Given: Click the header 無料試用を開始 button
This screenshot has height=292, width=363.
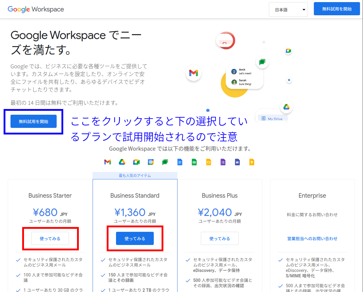Looking at the screenshot, I should (337, 9).
